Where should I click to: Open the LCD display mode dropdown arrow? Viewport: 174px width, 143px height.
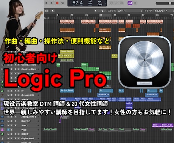click(106, 3)
